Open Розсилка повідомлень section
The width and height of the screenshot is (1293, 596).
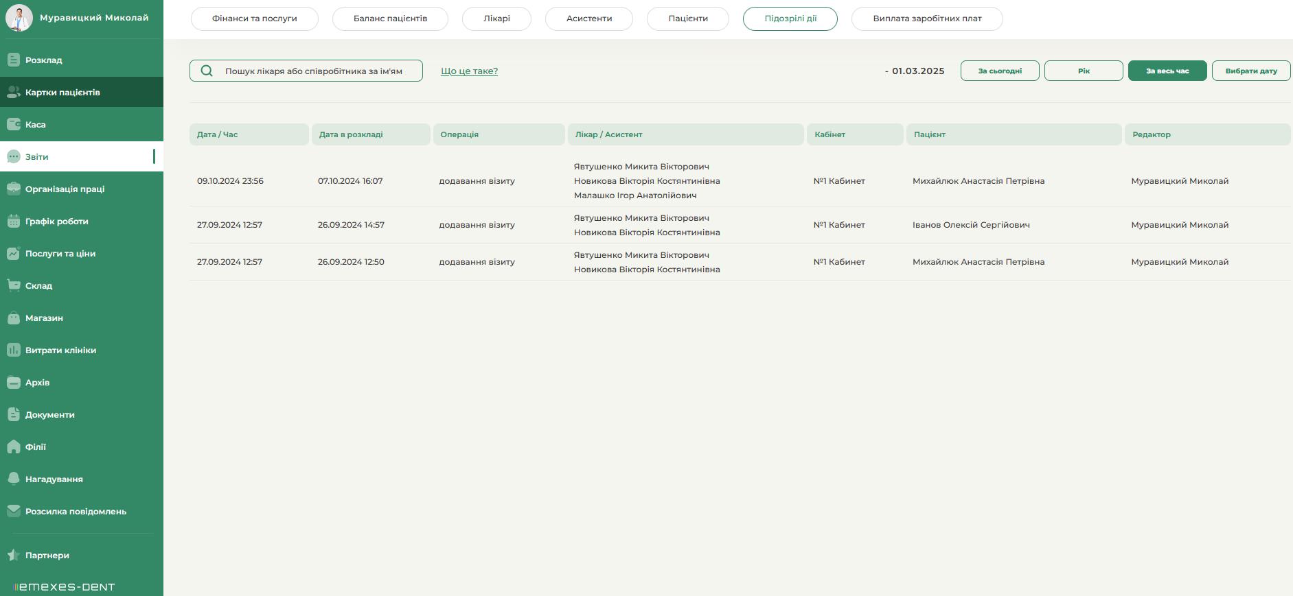click(82, 511)
